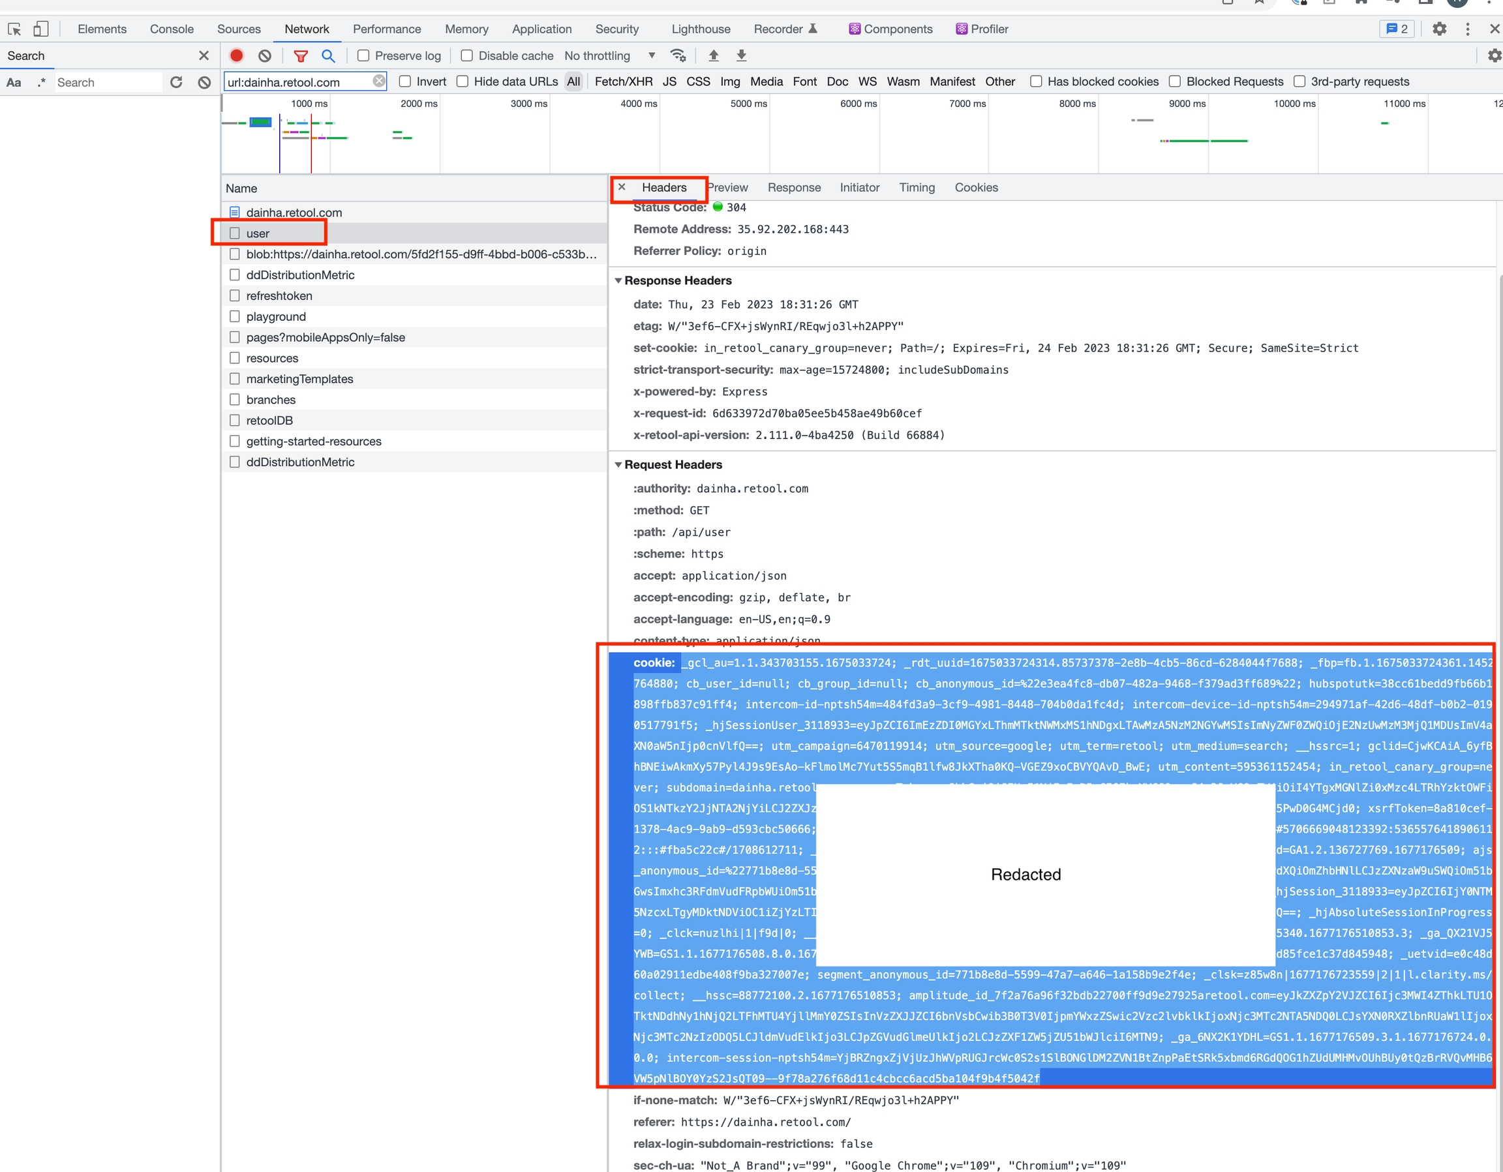Toggle the device toolbar icon
Screen dimensions: 1503x1172
tap(40, 29)
